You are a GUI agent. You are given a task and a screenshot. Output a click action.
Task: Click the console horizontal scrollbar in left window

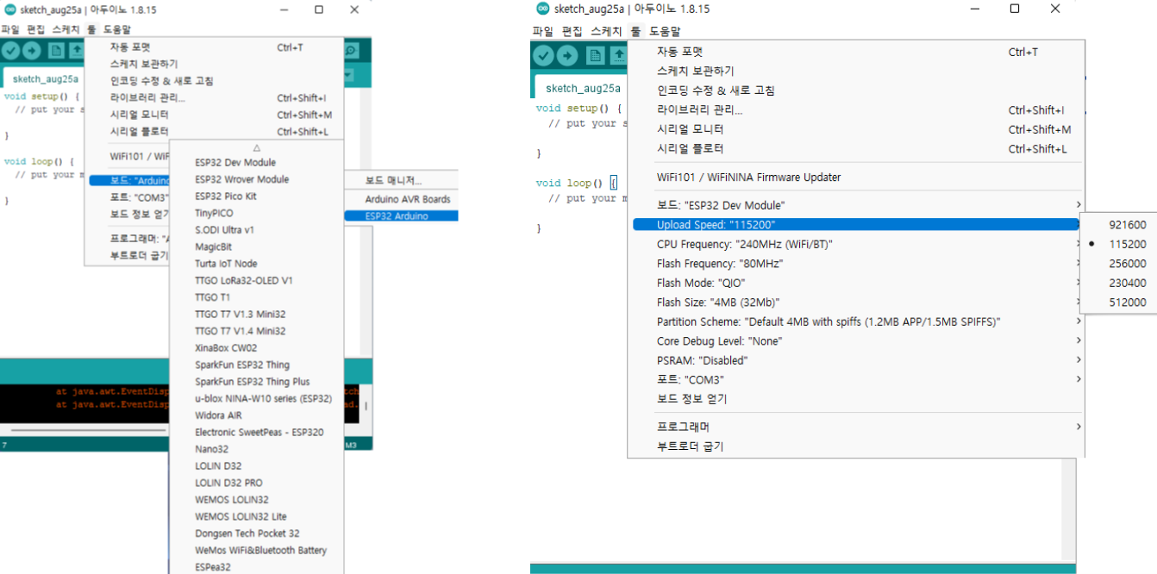88,429
